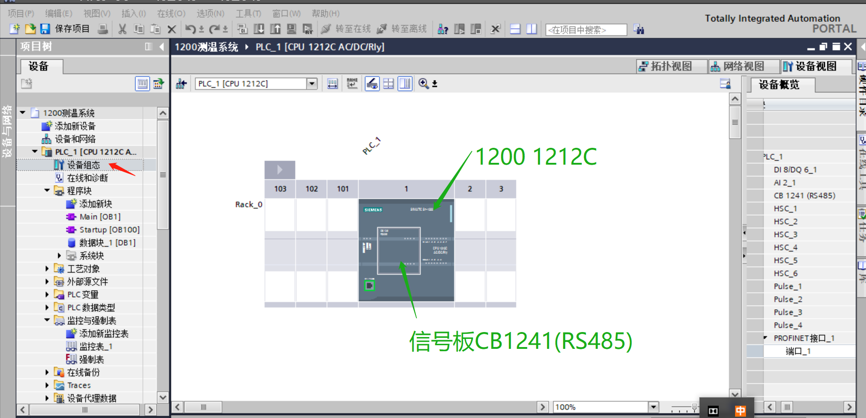Click the Accessible devices icon

[443, 29]
